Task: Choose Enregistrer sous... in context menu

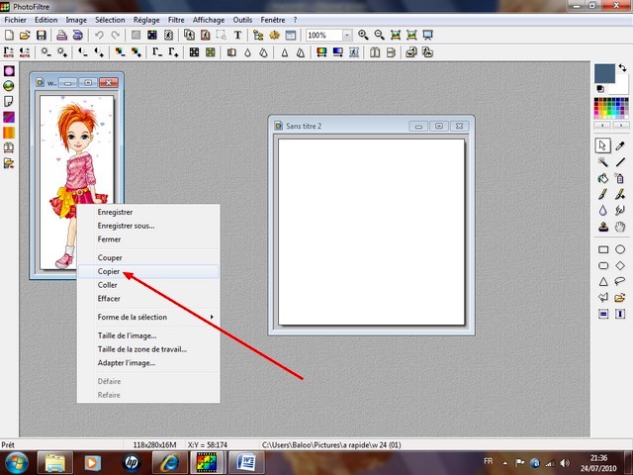Action: click(x=148, y=226)
